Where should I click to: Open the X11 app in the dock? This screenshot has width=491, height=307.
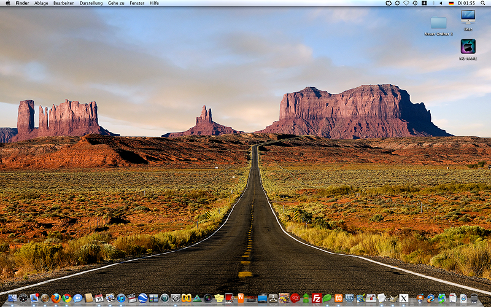(x=404, y=298)
